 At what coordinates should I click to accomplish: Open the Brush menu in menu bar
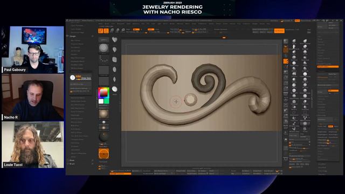point(107,24)
